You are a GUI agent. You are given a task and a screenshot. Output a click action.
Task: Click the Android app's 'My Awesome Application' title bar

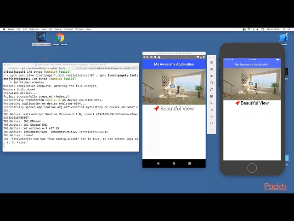click(x=174, y=64)
